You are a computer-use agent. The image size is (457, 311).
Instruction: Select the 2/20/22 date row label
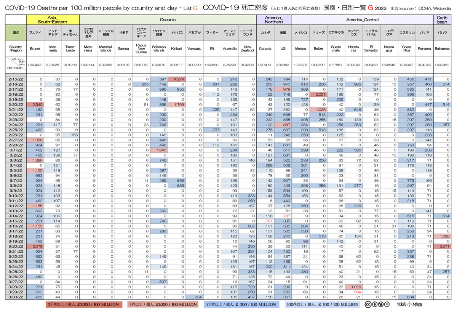coord(16,104)
